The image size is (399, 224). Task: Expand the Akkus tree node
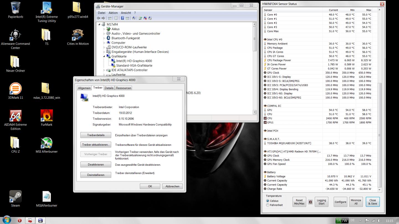coord(104,29)
